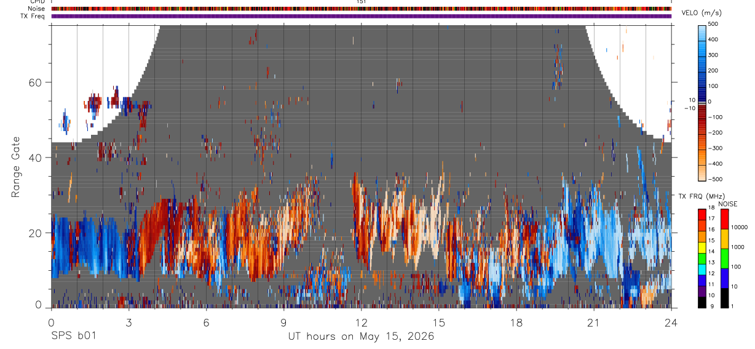
Task: Click the TX Freq row label at top left
Action: coord(33,16)
